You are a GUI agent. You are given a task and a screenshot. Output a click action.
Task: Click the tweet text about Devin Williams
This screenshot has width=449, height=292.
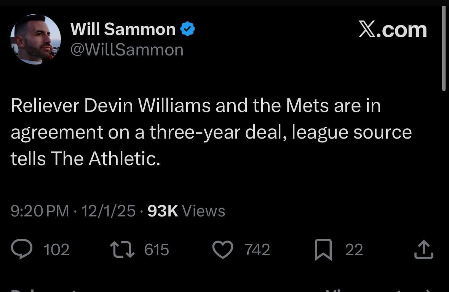(209, 132)
